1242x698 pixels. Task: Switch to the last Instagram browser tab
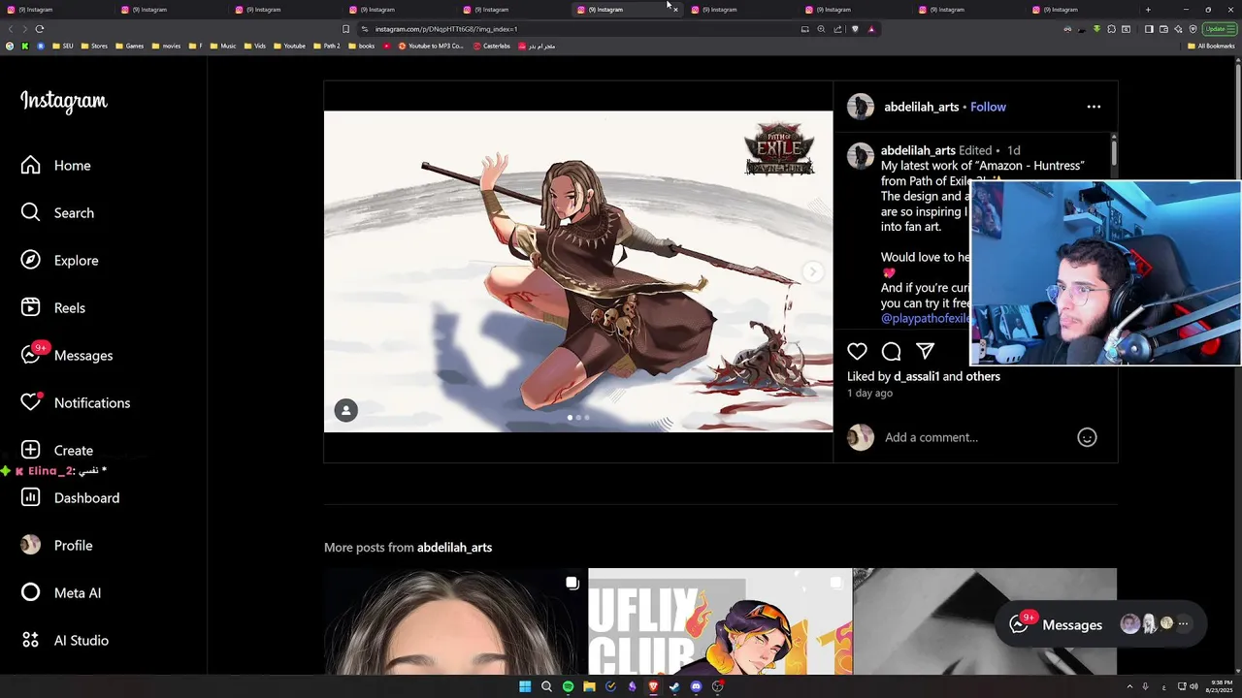[1082, 10]
